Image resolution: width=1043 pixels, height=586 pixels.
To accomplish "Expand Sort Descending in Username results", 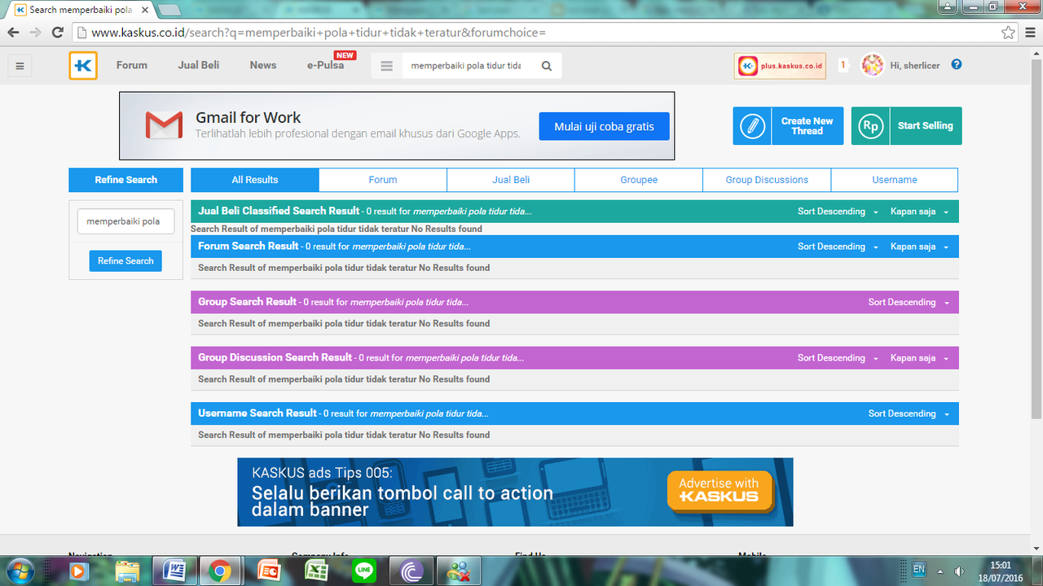I will [x=909, y=414].
